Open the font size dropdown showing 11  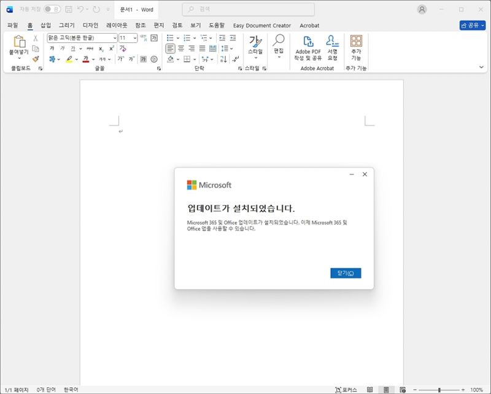(128, 38)
